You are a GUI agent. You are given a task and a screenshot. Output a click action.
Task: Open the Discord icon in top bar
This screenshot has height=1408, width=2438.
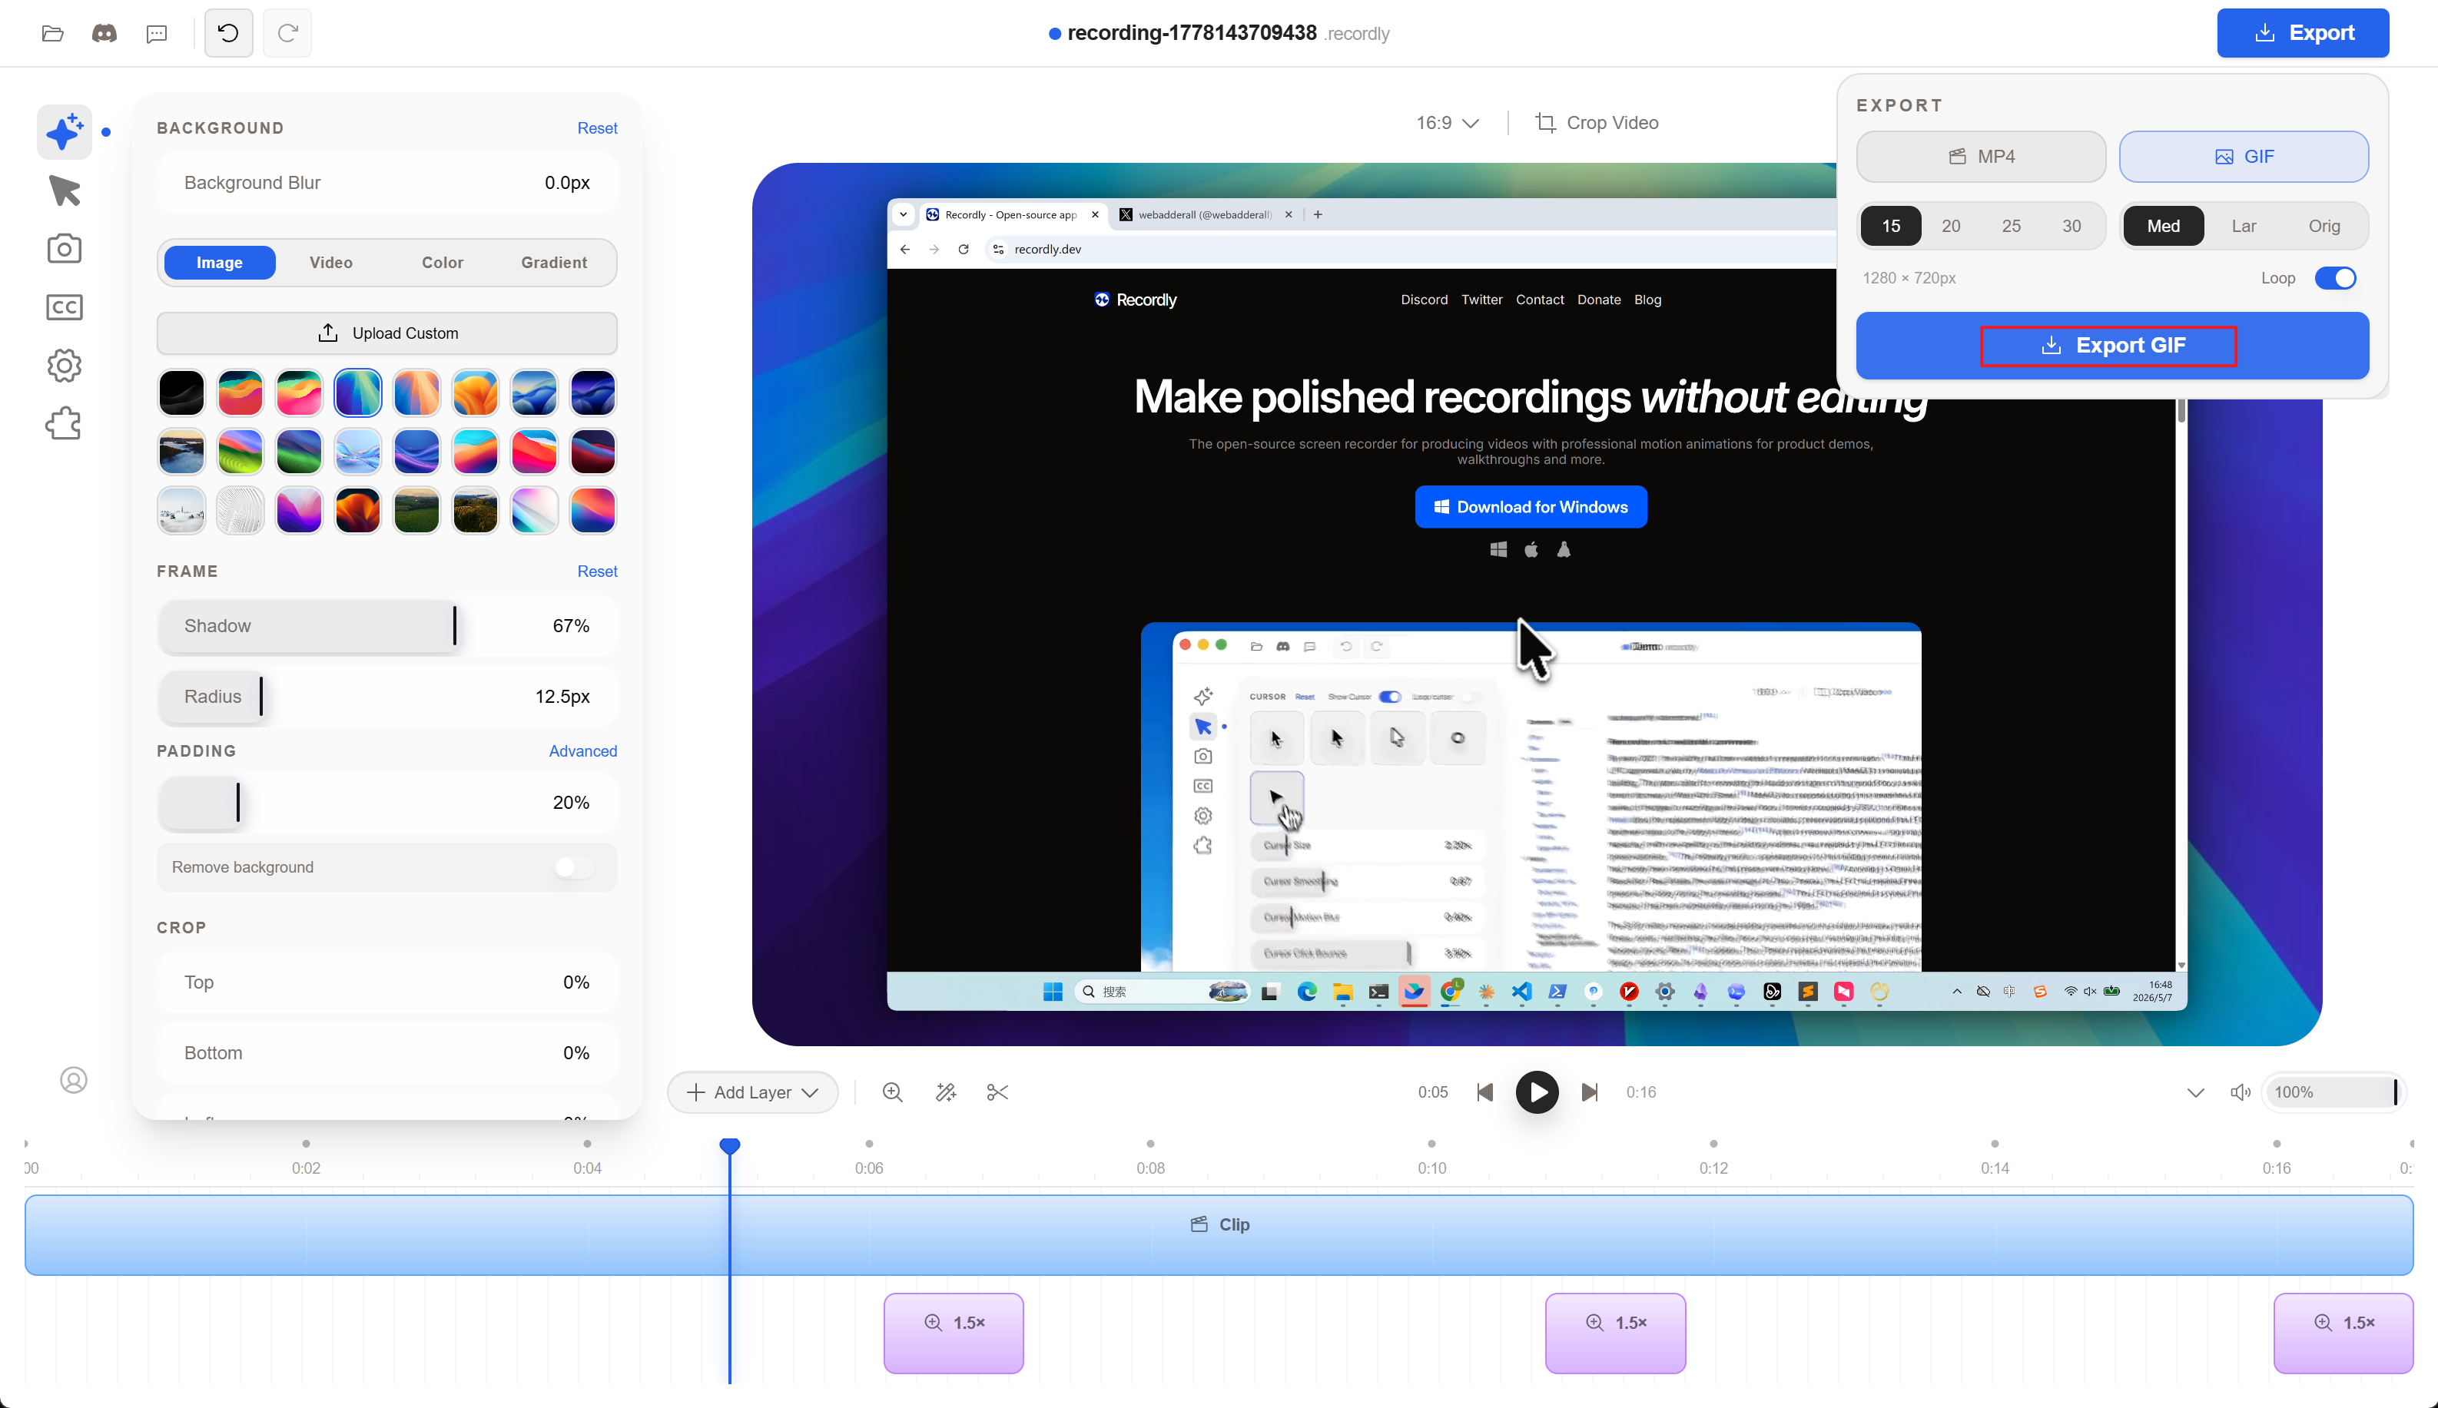pyautogui.click(x=104, y=34)
